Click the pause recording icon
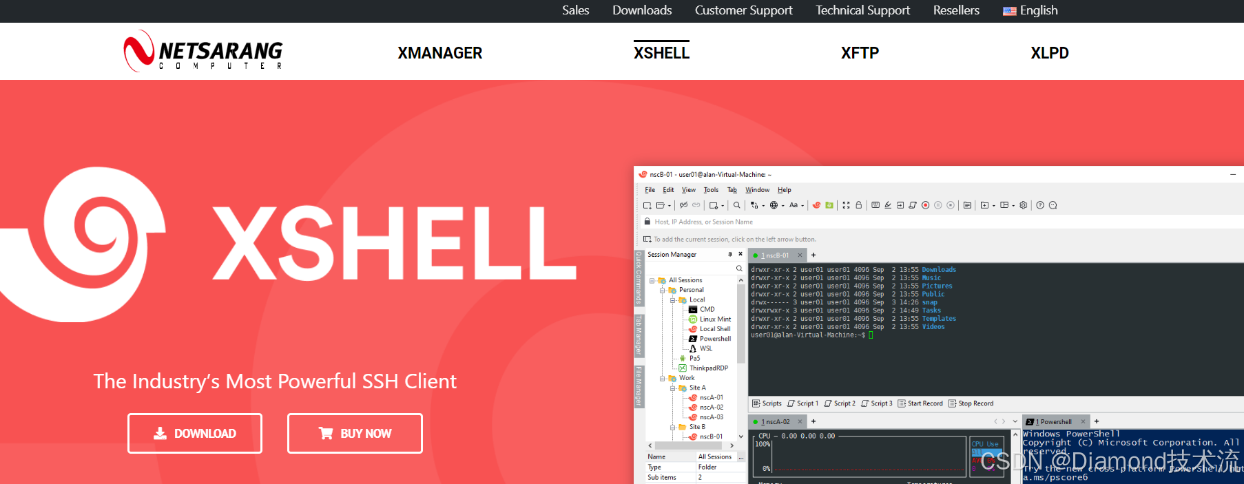 pyautogui.click(x=938, y=205)
